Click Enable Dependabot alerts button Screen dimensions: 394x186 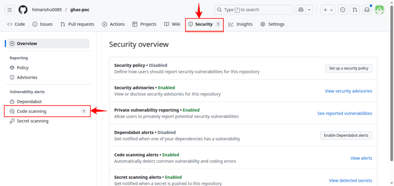(346, 135)
